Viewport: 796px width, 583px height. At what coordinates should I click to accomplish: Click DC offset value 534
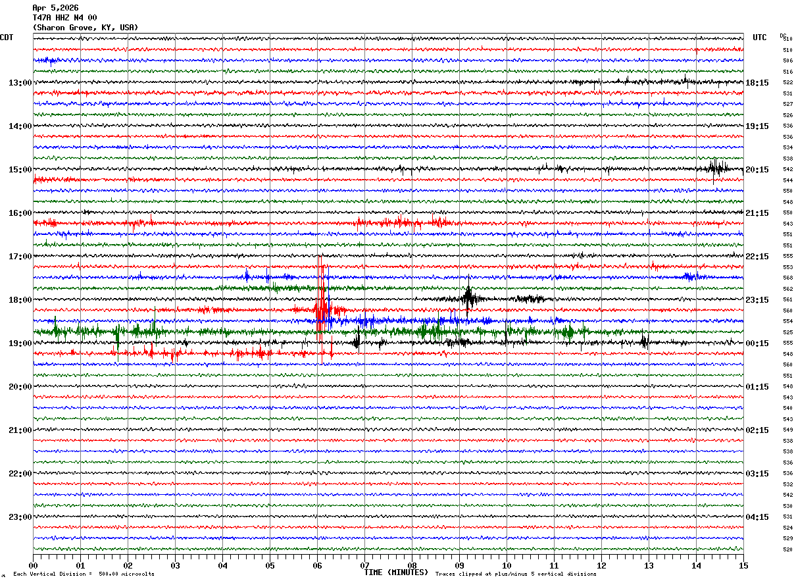tap(787, 147)
